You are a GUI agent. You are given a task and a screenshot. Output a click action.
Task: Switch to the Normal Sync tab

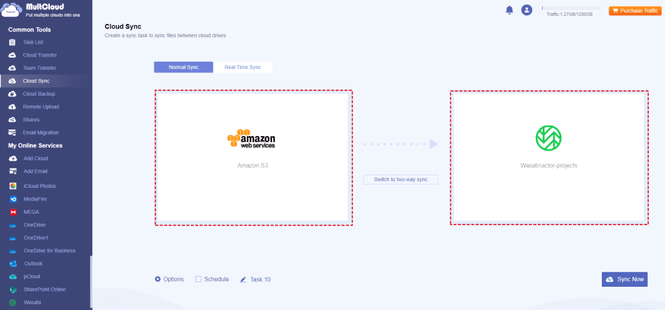184,67
